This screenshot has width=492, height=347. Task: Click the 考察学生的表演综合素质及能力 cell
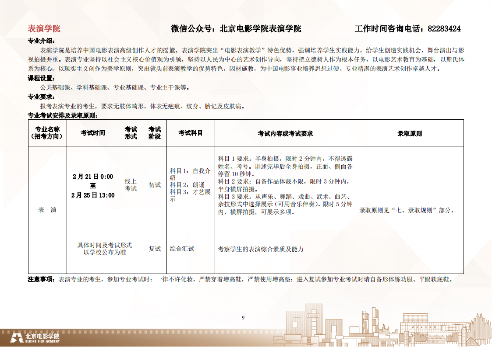click(x=261, y=249)
